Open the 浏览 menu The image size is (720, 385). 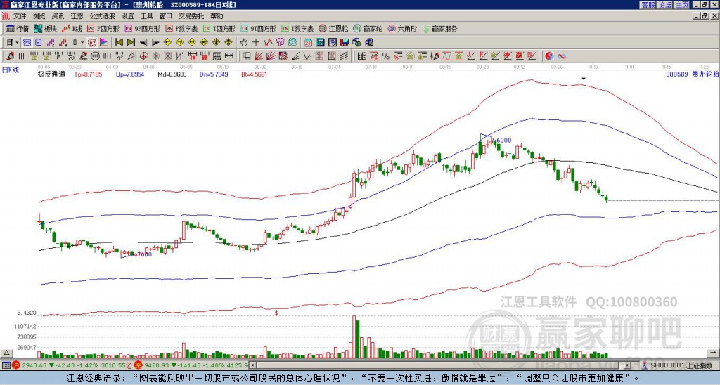coord(39,16)
